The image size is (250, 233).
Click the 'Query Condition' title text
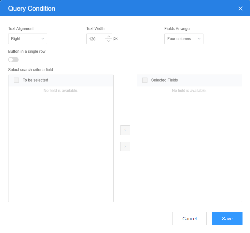point(32,8)
